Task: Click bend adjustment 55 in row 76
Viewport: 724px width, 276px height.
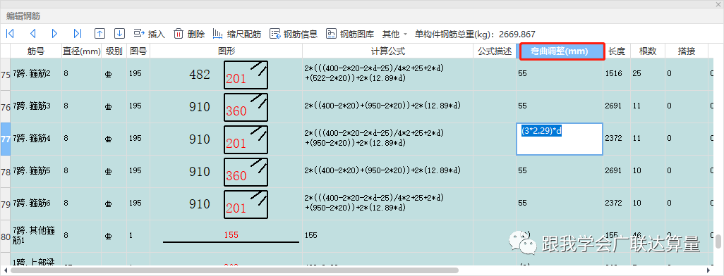Action: click(x=522, y=106)
